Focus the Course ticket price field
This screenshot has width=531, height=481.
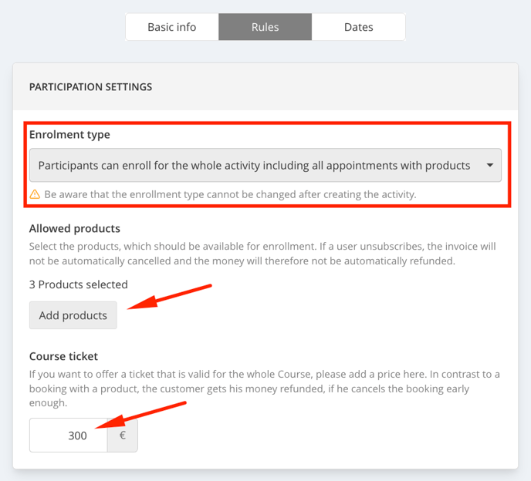click(x=69, y=436)
